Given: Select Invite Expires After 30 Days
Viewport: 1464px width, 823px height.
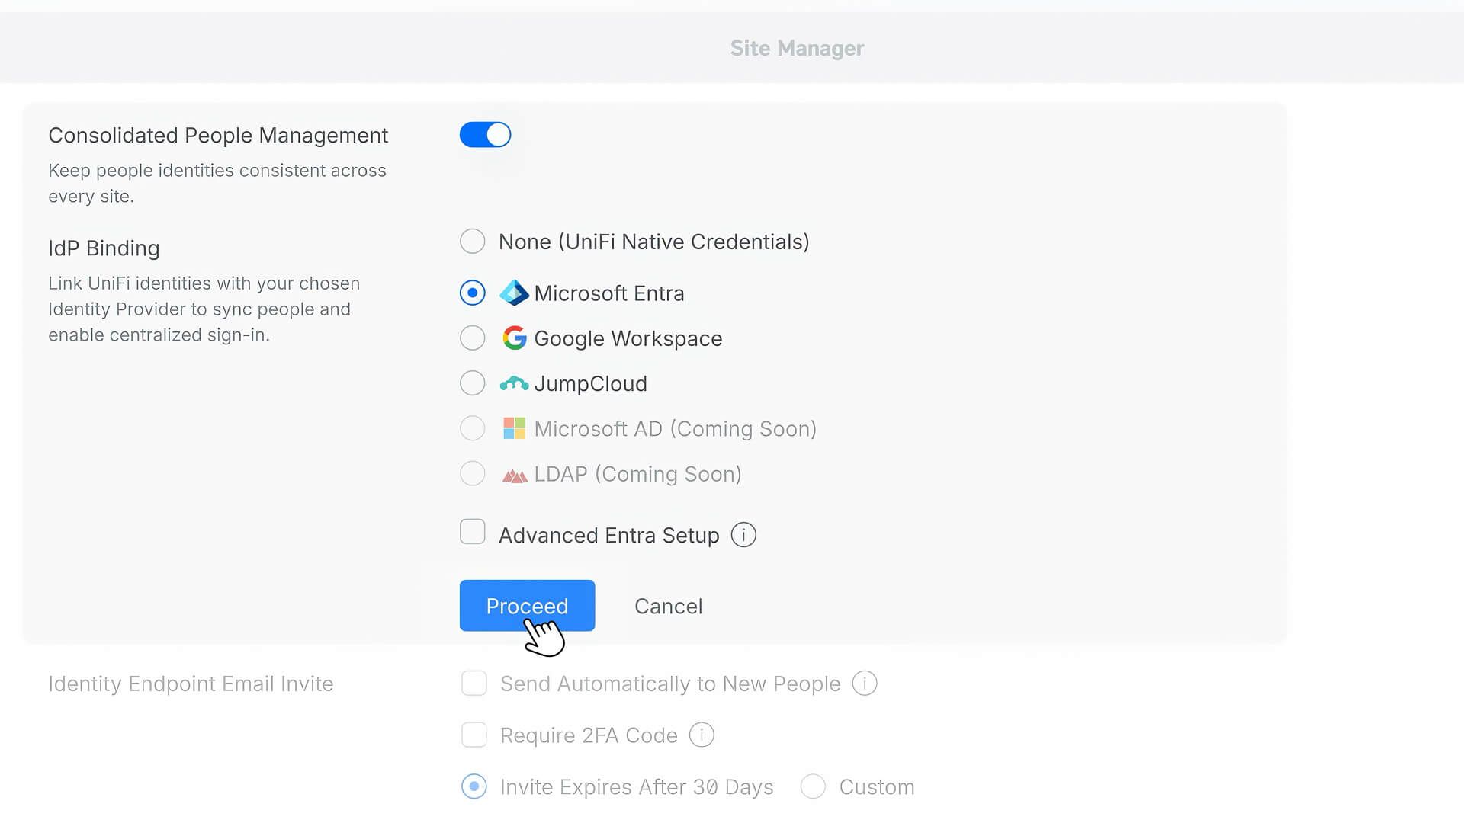Looking at the screenshot, I should [x=474, y=786].
